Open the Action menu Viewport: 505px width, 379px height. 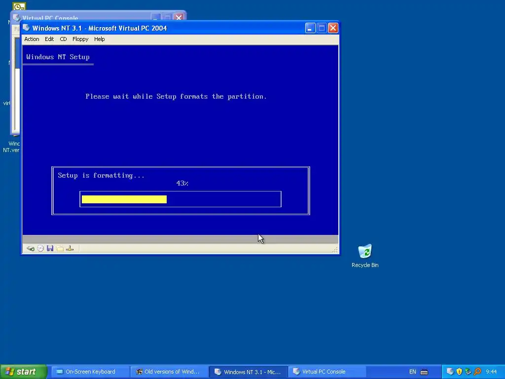point(32,39)
